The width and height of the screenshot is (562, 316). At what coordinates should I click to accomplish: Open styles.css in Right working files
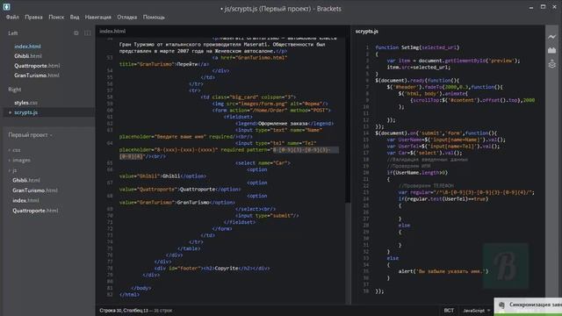[x=25, y=103]
